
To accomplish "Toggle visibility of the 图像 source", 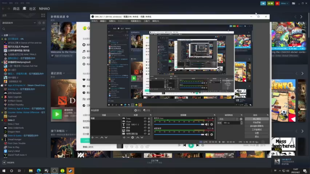I will point(145,131).
